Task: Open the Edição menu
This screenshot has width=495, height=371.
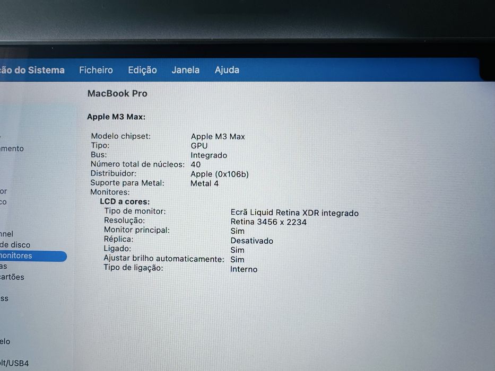Action: (142, 70)
